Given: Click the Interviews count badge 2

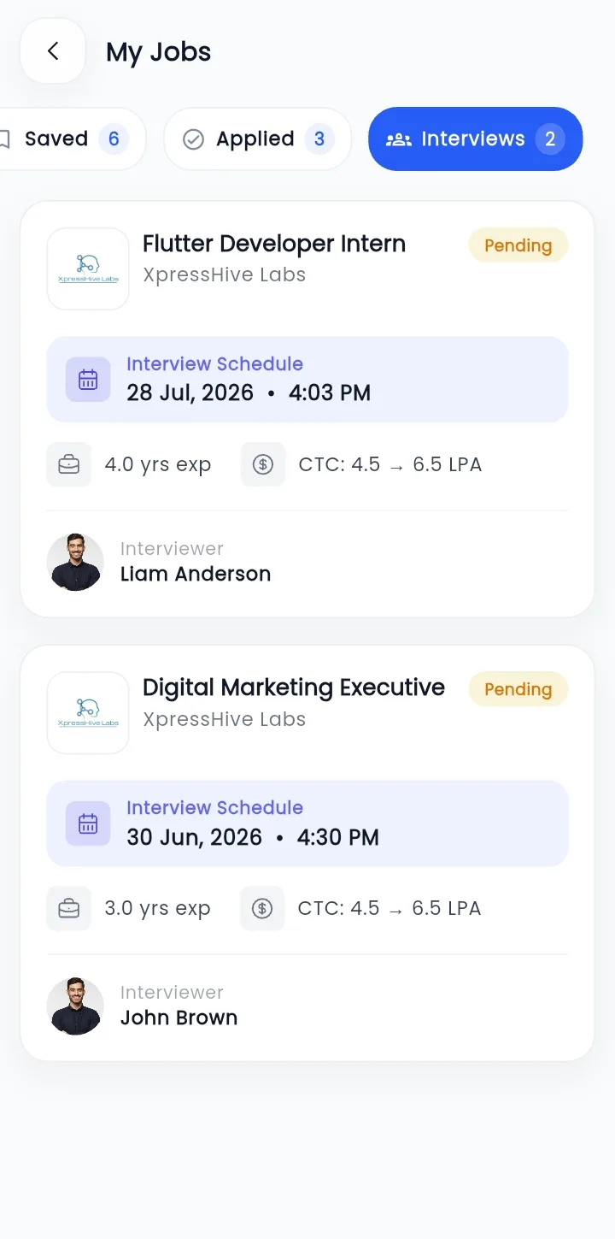Looking at the screenshot, I should pos(550,139).
